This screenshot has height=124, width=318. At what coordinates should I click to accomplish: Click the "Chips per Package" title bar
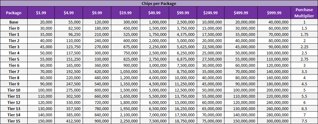click(x=159, y=3)
